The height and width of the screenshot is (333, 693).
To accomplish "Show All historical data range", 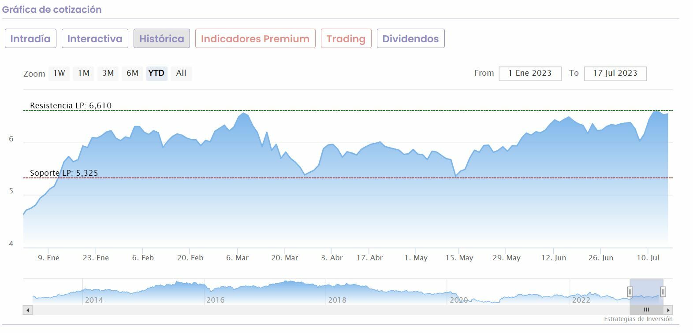I will pos(181,73).
